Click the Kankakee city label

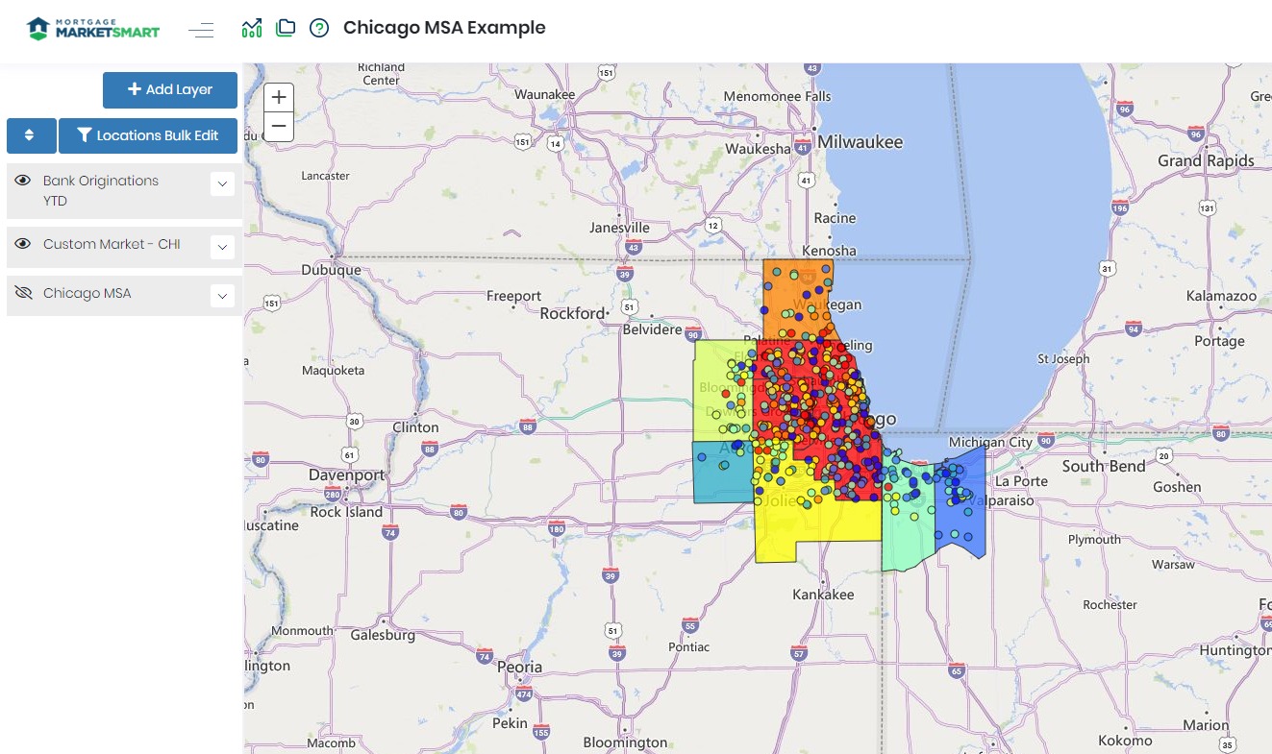(x=823, y=595)
